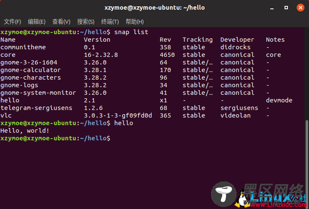Screen dimensions: 309x209
Task: Click developer 'sergiusens'
Action: click(239, 108)
